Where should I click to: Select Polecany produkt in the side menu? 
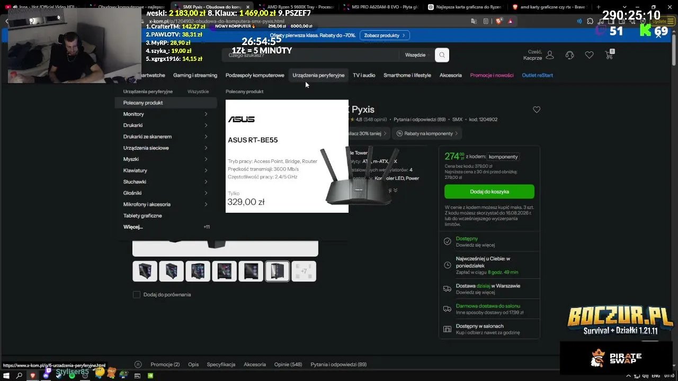tap(166, 103)
